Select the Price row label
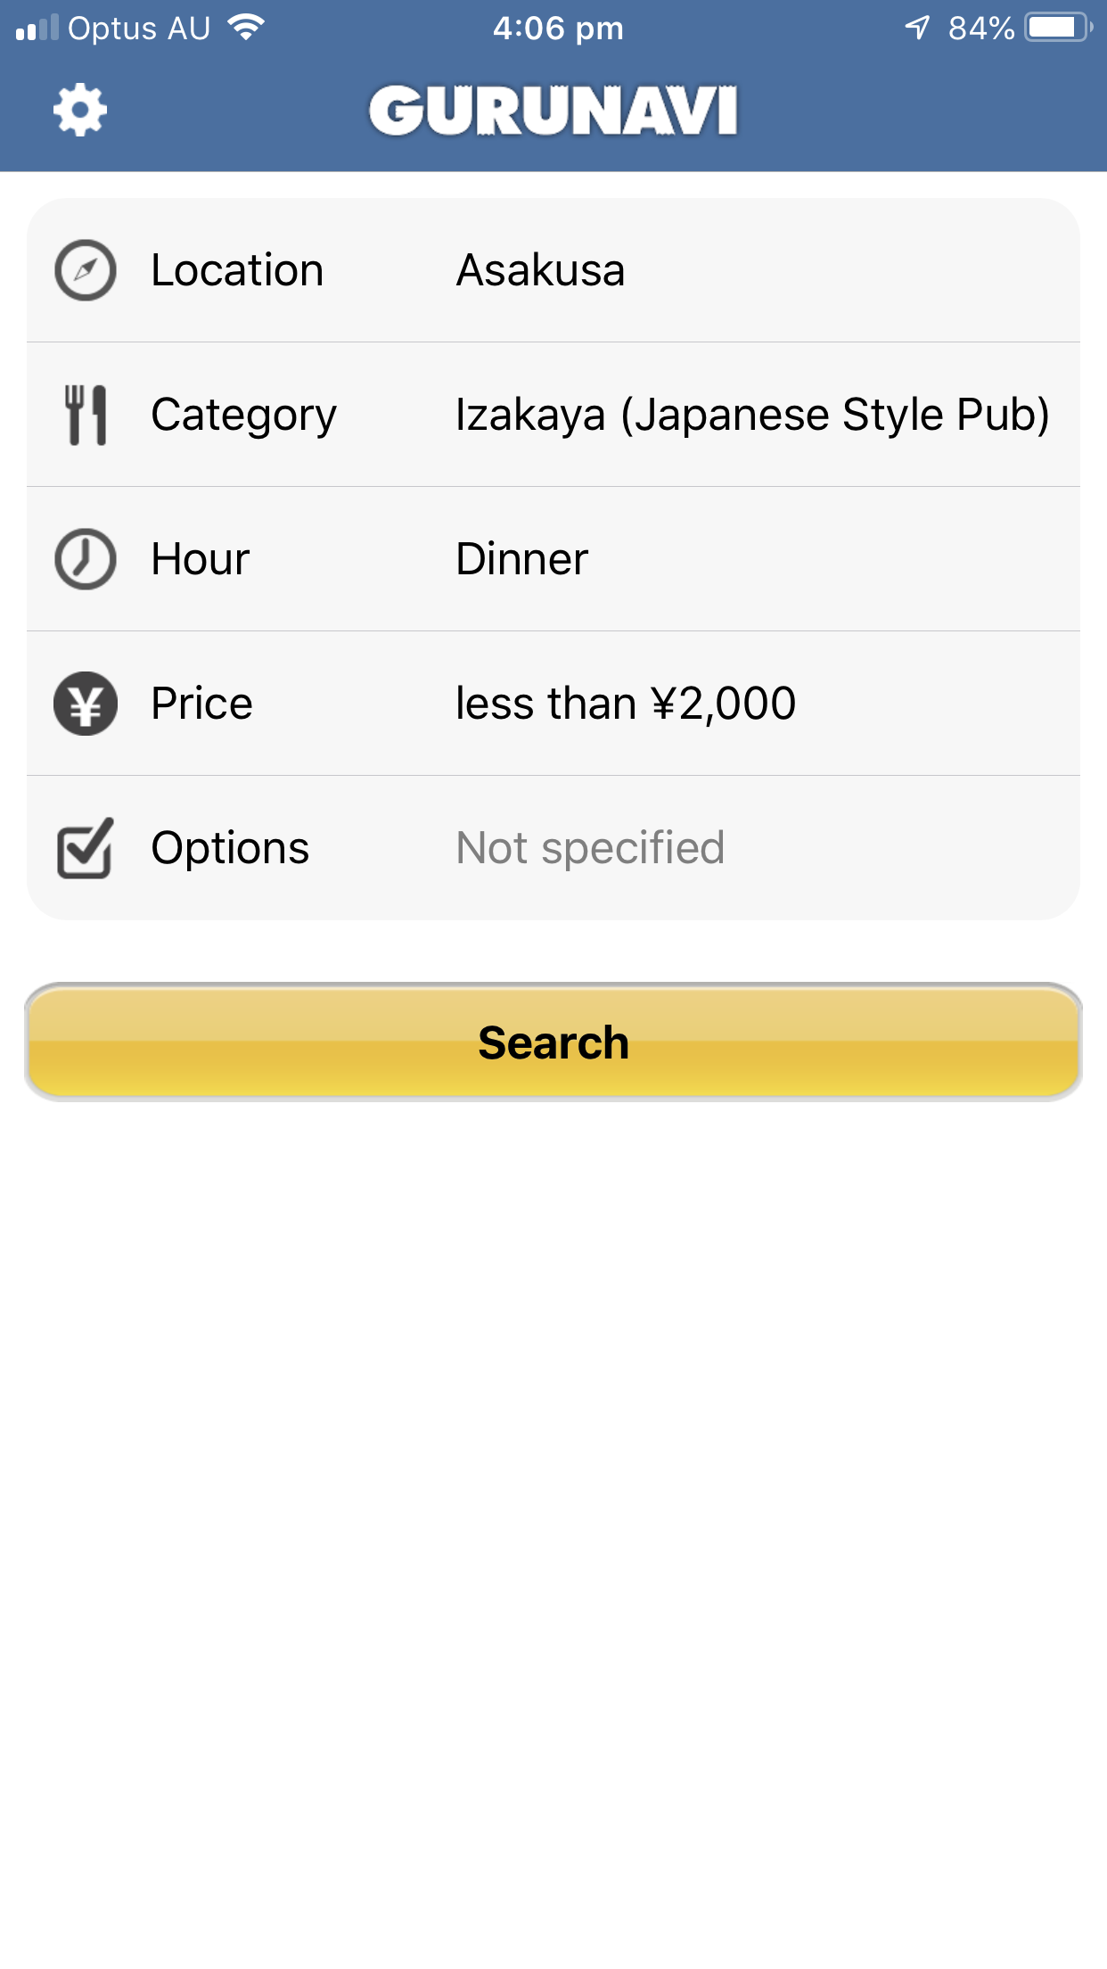The height and width of the screenshot is (1969, 1107). point(202,704)
